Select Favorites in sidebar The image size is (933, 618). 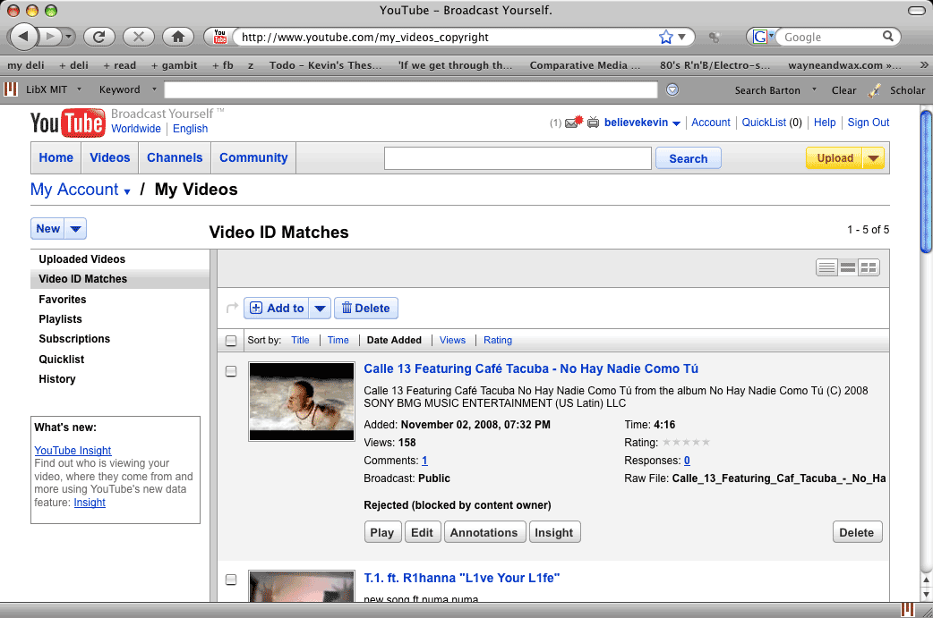click(63, 300)
